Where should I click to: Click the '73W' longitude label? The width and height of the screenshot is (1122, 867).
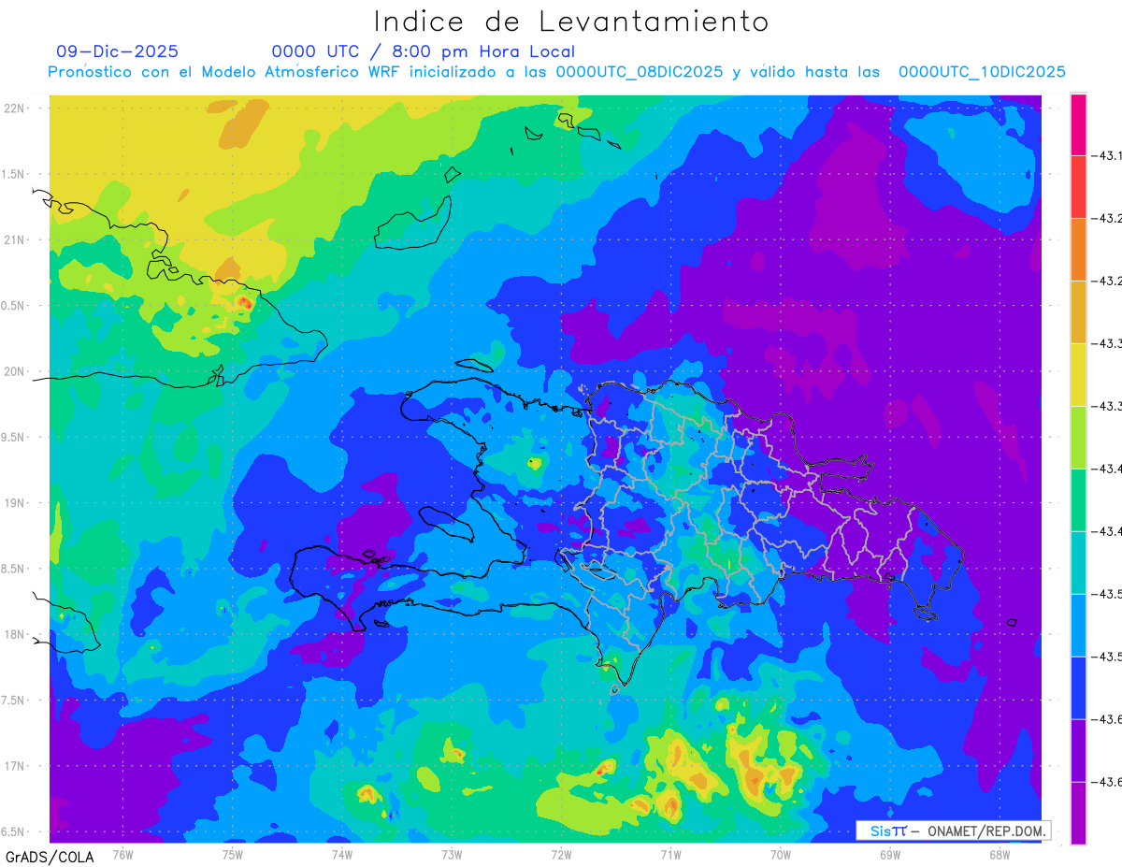tap(452, 855)
